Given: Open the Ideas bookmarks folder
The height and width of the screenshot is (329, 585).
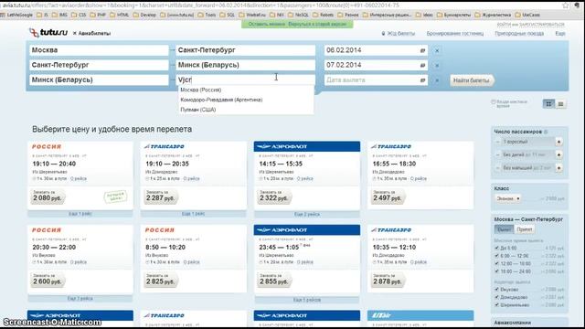Looking at the screenshot, I should tap(424, 15).
